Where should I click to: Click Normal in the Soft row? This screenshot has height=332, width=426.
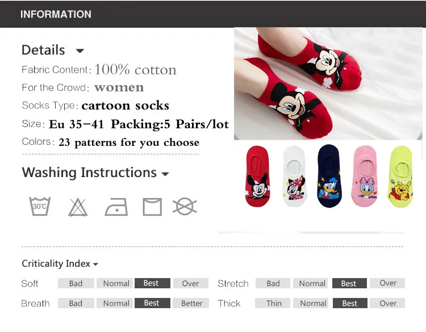(116, 283)
